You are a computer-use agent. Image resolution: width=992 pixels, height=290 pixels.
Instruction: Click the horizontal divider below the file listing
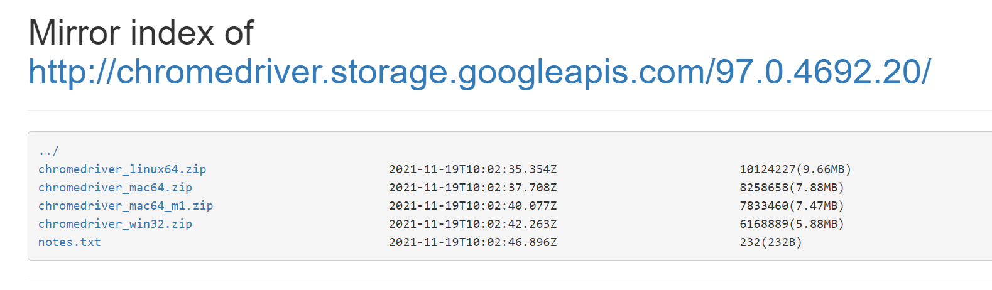510,281
